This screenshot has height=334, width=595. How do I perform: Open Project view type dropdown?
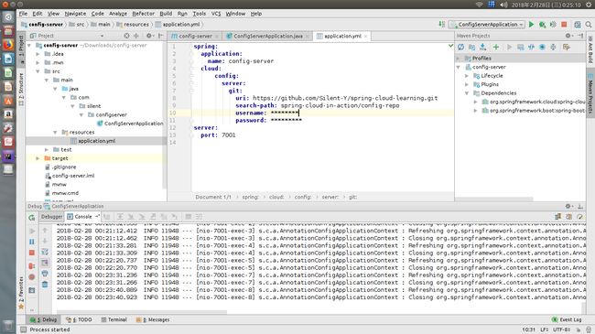102,36
